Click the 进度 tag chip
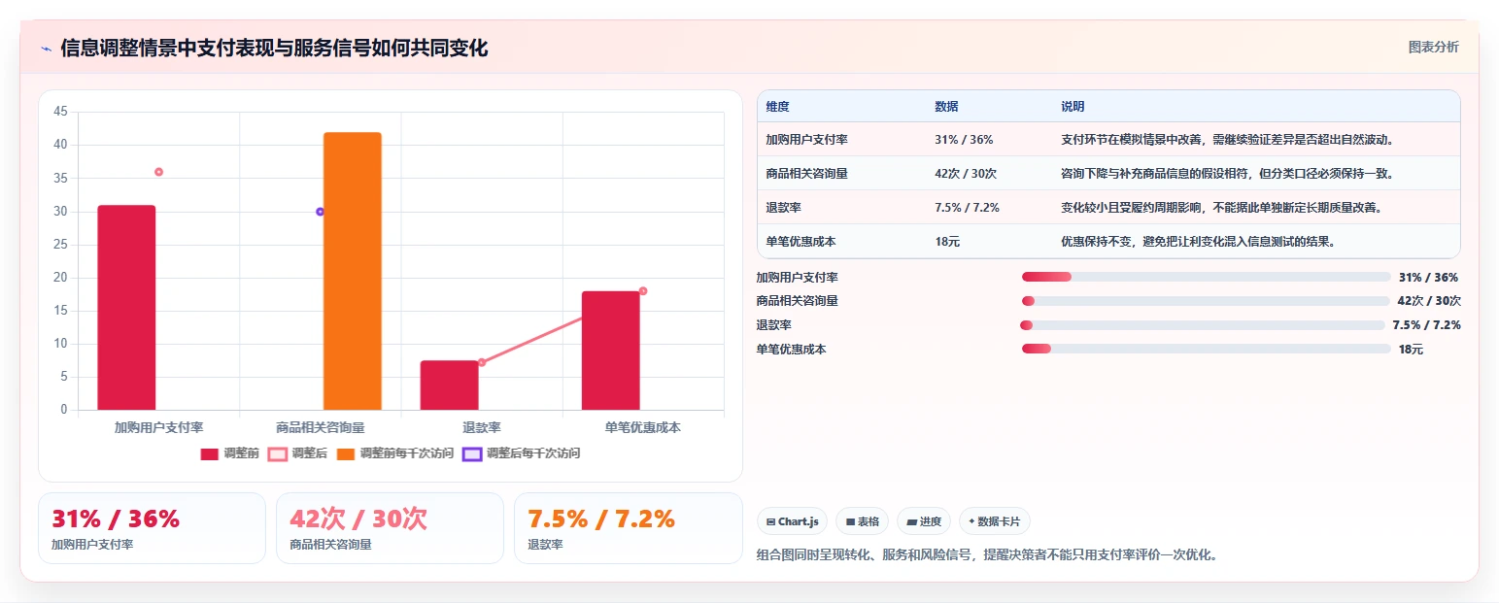1499x603 pixels. click(924, 521)
